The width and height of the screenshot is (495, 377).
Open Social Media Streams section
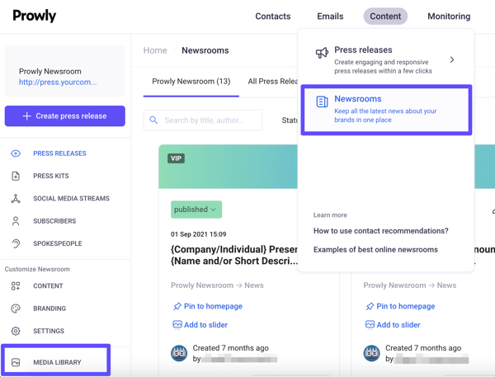pyautogui.click(x=71, y=198)
